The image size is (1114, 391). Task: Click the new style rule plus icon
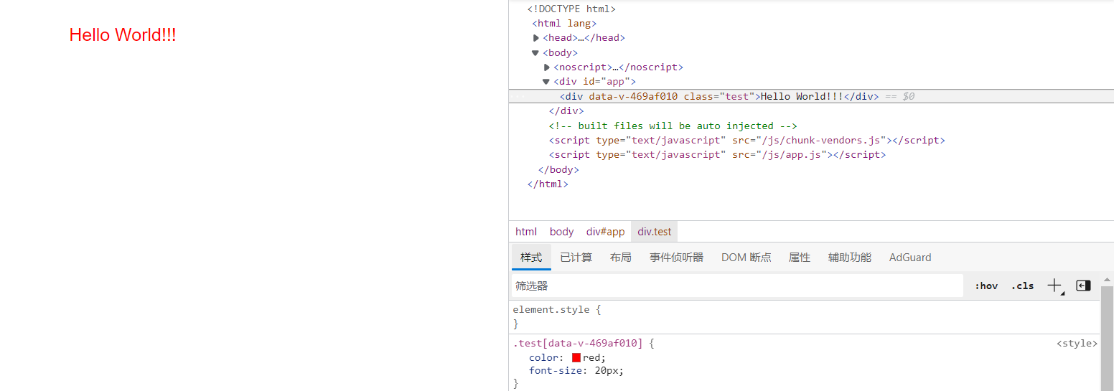pos(1054,286)
